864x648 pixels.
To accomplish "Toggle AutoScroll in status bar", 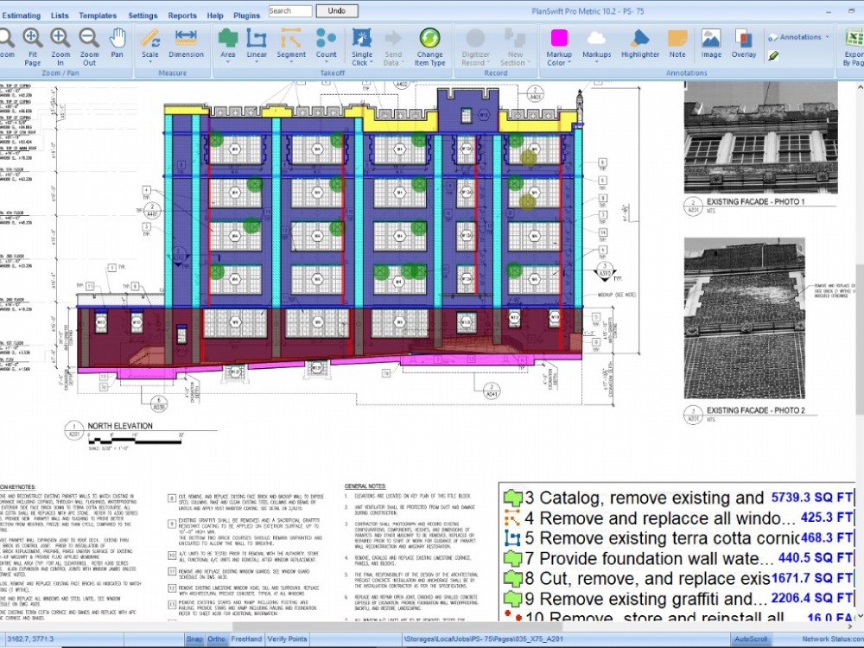I will 751,639.
